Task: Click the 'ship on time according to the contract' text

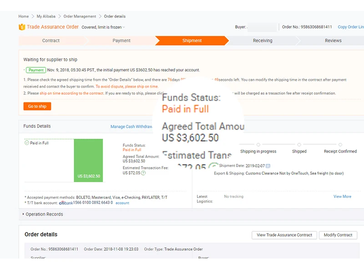Action: (x=71, y=93)
